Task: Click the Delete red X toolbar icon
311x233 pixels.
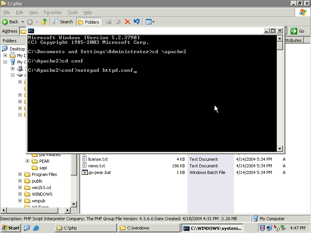Action: point(127,22)
